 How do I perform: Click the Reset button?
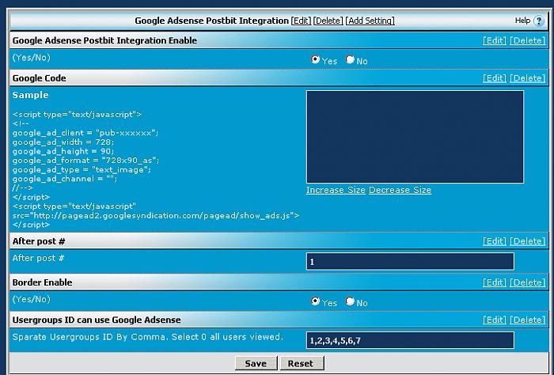302,363
